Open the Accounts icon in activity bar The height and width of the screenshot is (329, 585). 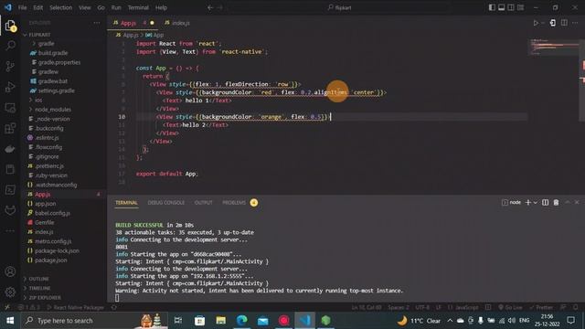pyautogui.click(x=10, y=271)
